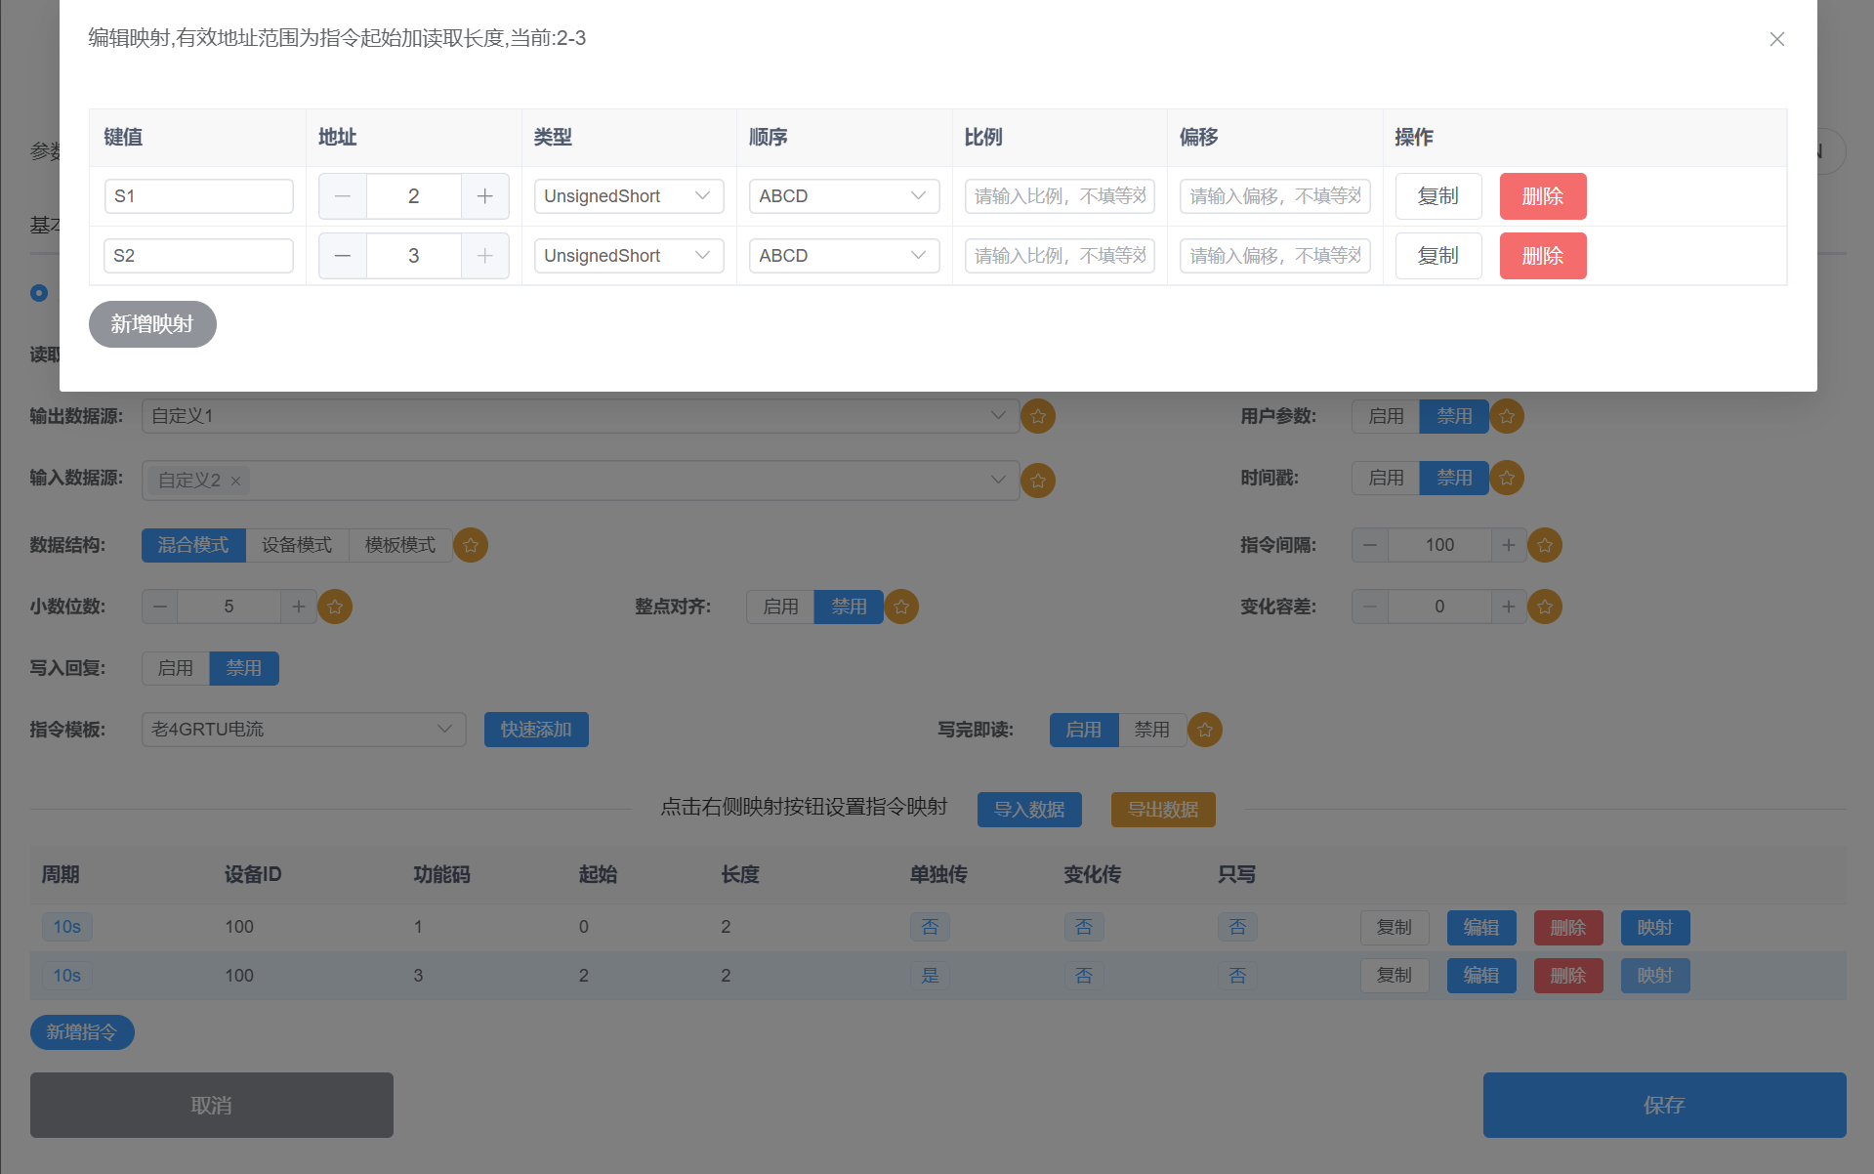The height and width of the screenshot is (1174, 1874).
Task: Click star icon beside 时间戳 toggle
Action: point(1507,478)
